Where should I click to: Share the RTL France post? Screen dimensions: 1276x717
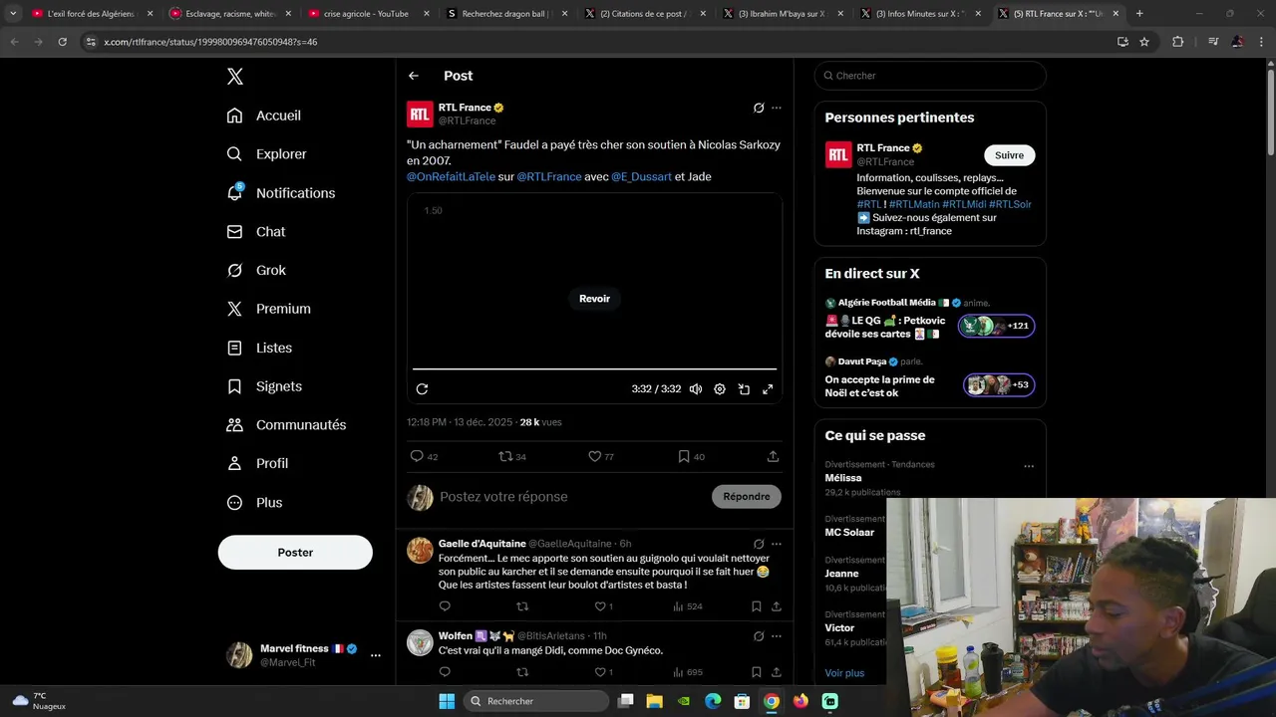tap(773, 456)
